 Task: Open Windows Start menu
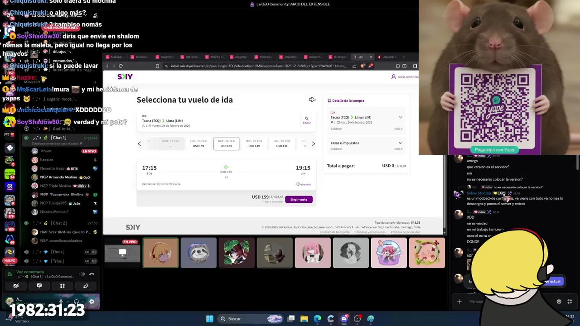(x=209, y=319)
